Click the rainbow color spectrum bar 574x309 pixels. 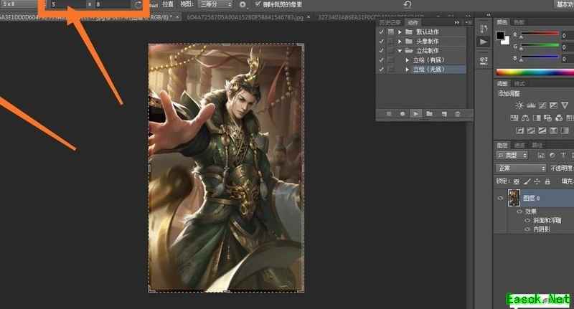pyautogui.click(x=535, y=72)
